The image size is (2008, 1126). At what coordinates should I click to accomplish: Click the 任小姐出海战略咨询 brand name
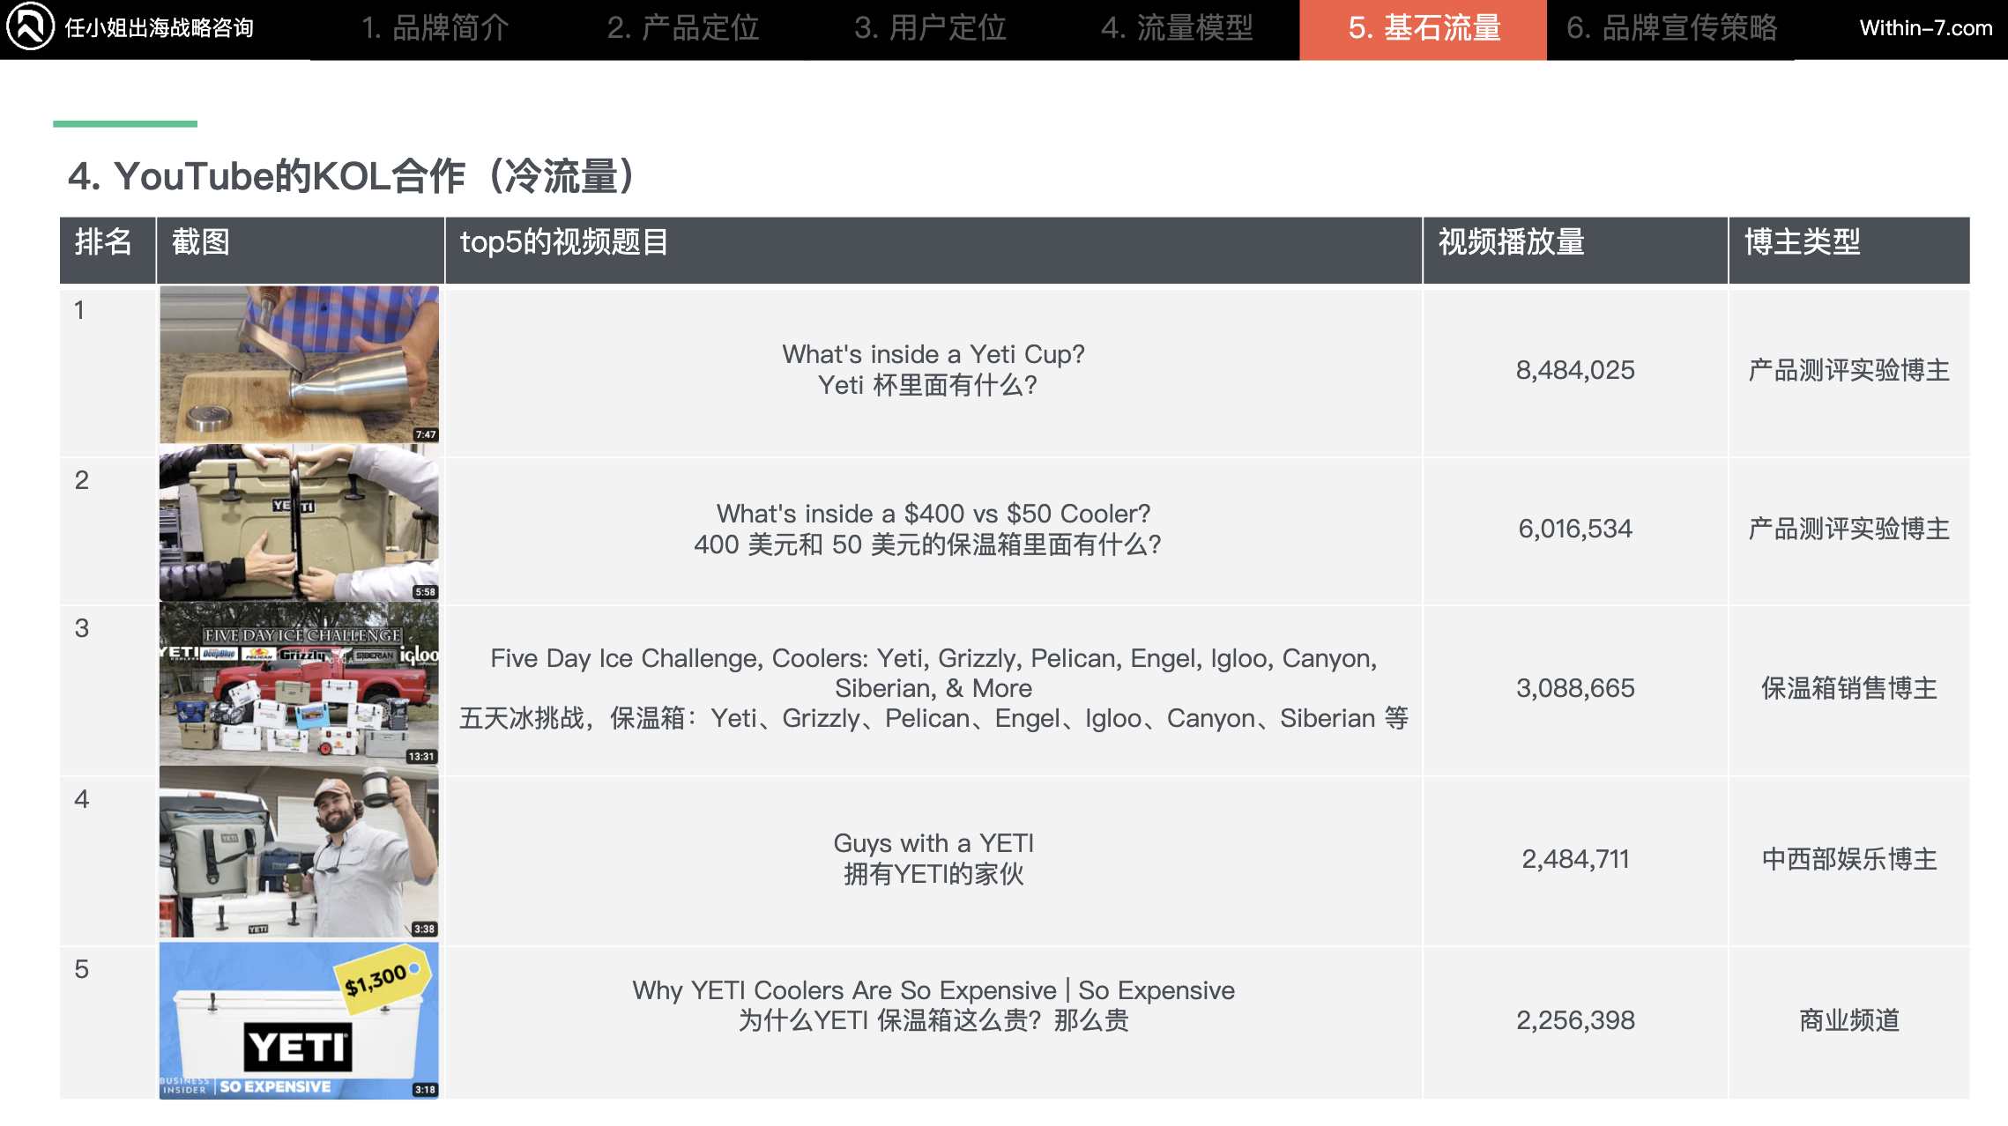pos(160,28)
